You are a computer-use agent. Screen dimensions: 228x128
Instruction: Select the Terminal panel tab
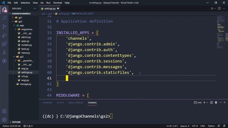pos(92,103)
